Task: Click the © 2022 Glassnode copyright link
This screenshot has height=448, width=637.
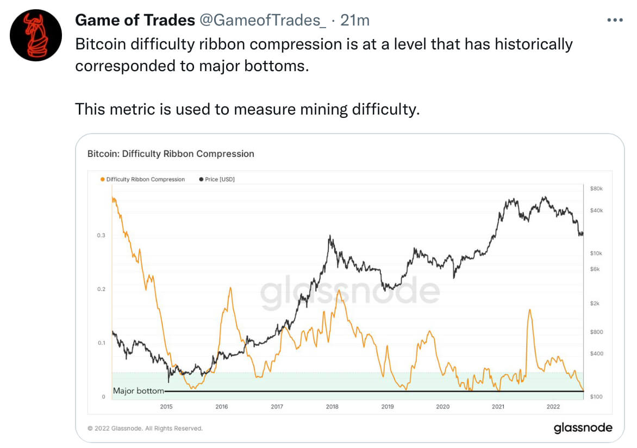Action: (x=145, y=428)
